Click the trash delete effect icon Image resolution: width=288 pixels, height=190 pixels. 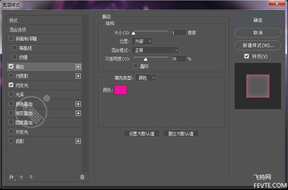click(x=82, y=177)
